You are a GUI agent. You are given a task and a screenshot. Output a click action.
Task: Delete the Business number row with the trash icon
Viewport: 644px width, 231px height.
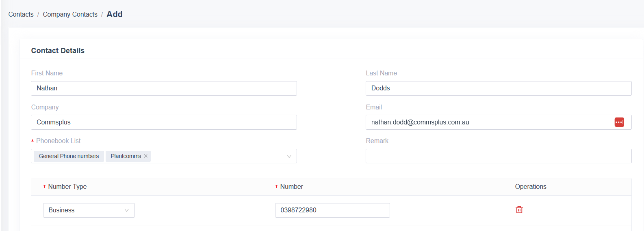519,210
